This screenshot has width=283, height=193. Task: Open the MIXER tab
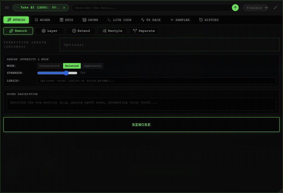(43, 20)
